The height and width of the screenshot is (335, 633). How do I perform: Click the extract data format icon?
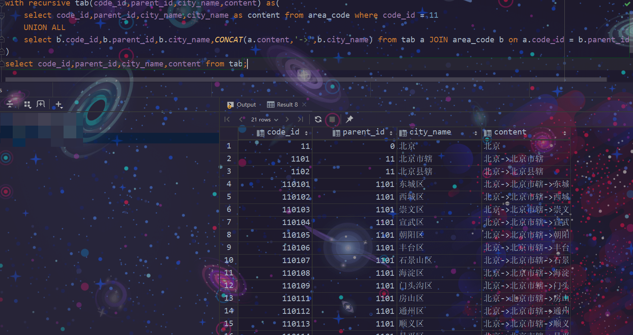(40, 104)
